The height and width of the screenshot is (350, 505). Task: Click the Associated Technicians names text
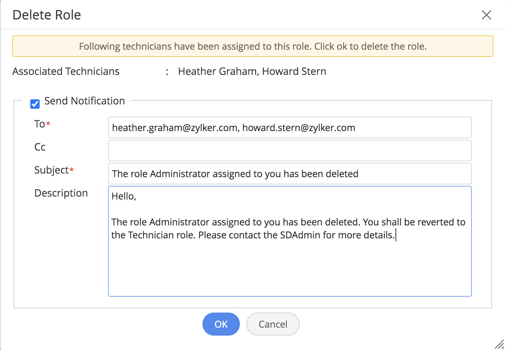[252, 71]
